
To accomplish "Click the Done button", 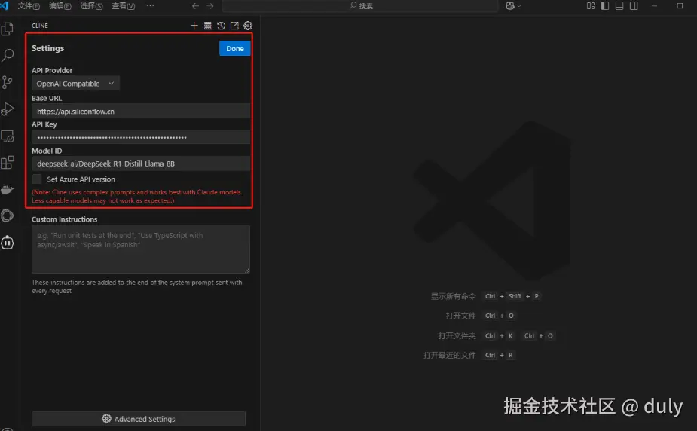I will tap(234, 48).
